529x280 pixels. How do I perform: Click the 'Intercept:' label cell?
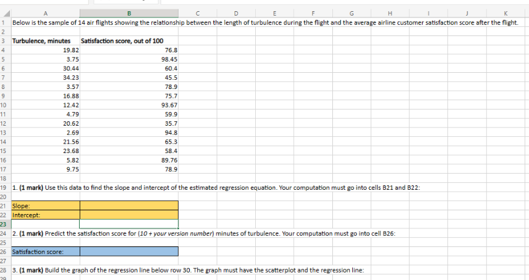[45, 215]
